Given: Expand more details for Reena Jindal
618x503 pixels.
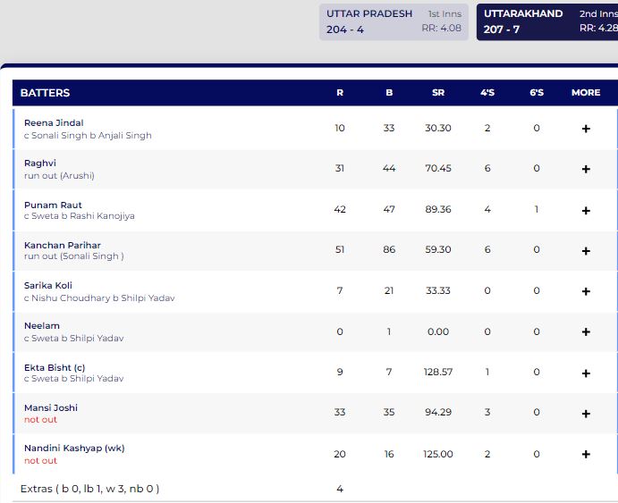Looking at the screenshot, I should [x=586, y=129].
